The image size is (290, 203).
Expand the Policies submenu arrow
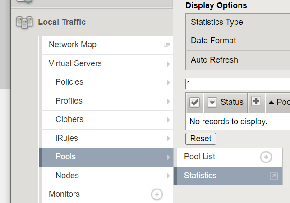(168, 82)
